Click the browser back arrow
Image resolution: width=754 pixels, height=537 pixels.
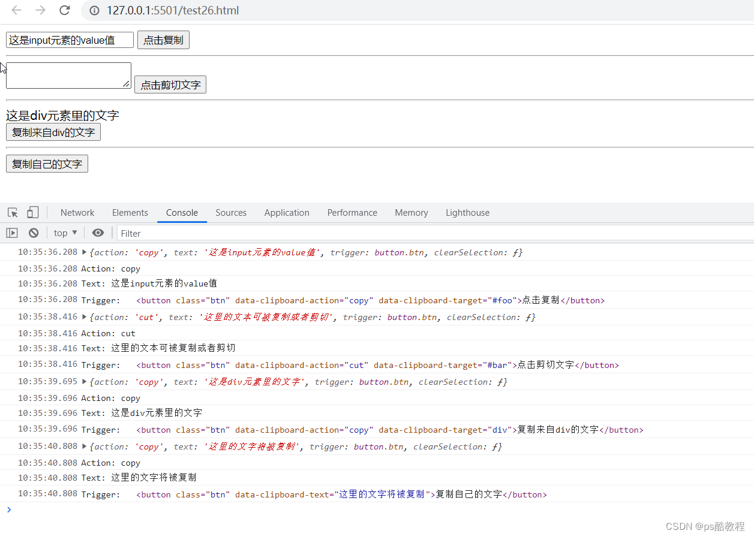(16, 10)
